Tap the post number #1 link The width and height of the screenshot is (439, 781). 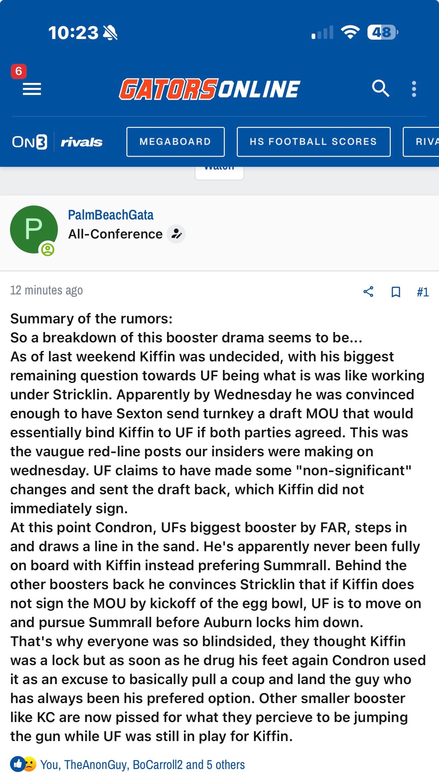423,292
